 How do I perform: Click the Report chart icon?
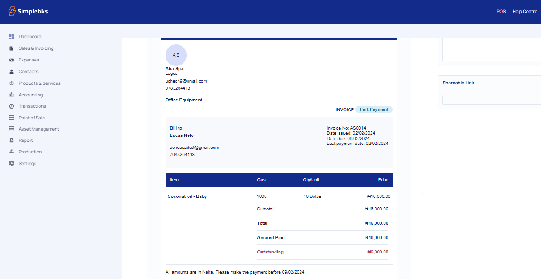12,140
